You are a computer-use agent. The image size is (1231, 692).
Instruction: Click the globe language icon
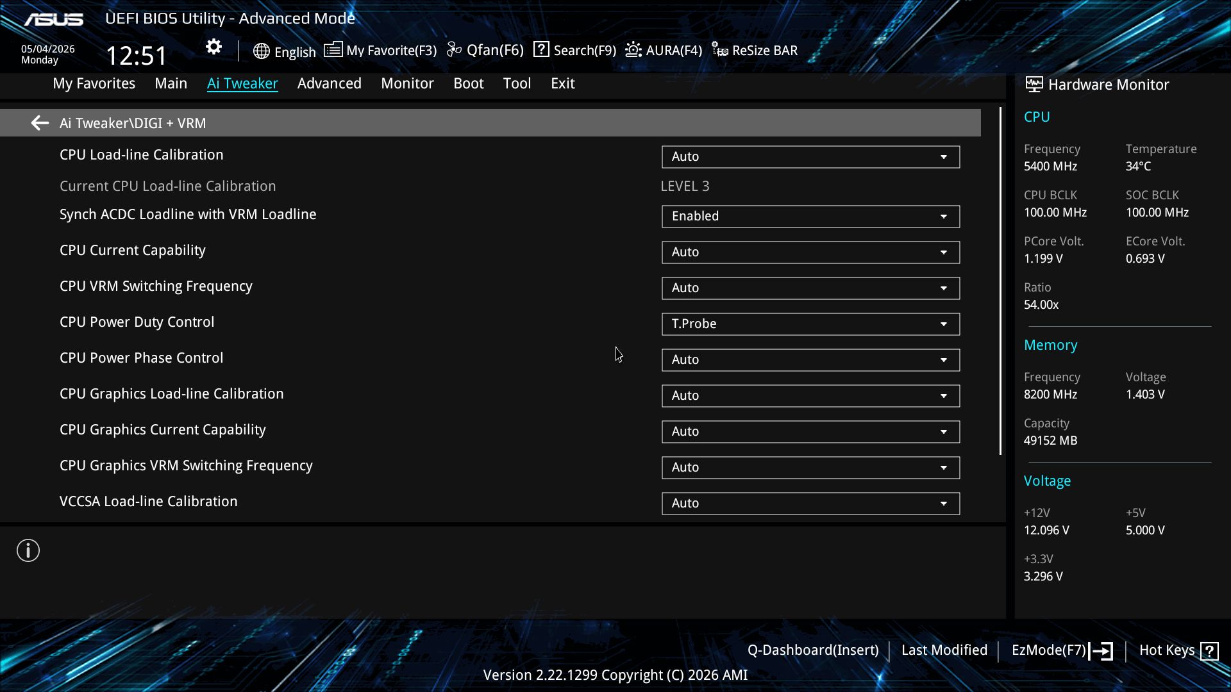[261, 51]
